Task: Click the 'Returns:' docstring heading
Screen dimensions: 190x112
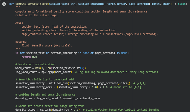Action: 21,42
